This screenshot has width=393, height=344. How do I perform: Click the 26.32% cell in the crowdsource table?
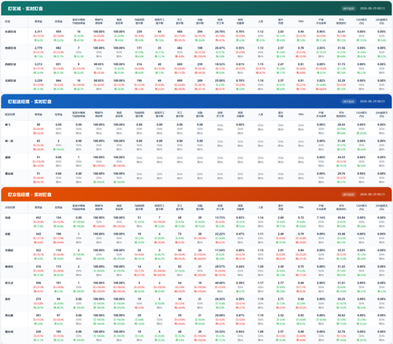(x=220, y=299)
